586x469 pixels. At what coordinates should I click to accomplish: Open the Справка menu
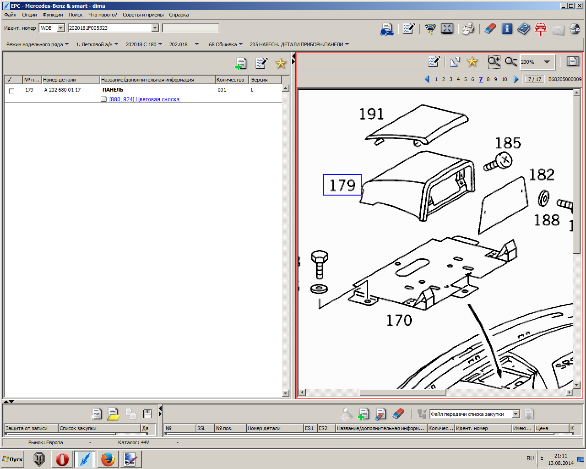pos(179,15)
